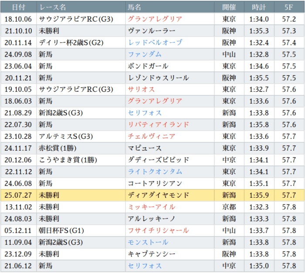
Task: Click the date 13.11.02
Action: click(18, 207)
